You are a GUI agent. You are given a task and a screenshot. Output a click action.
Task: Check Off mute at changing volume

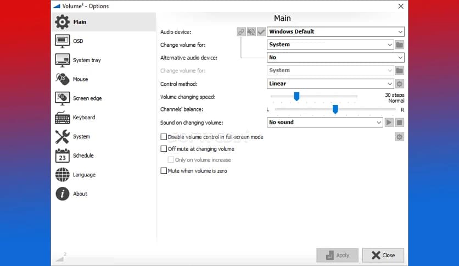[x=164, y=149]
